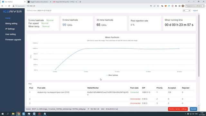Open the MetaMask fox extension

165,6
